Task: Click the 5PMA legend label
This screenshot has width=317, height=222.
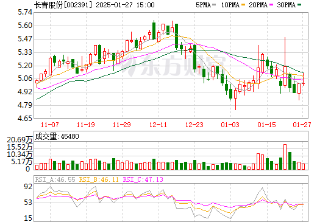Action: coord(203,5)
